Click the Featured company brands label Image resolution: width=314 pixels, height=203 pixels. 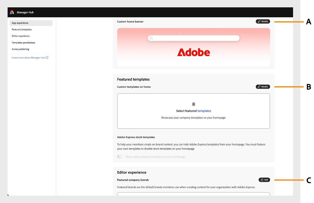(x=133, y=180)
